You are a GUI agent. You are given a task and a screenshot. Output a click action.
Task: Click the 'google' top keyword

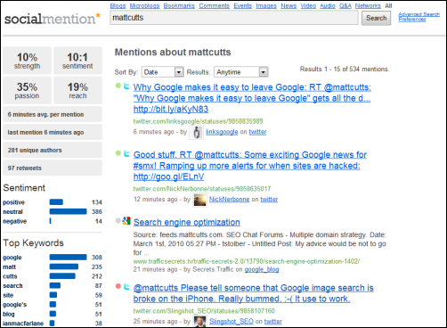click(x=12, y=258)
